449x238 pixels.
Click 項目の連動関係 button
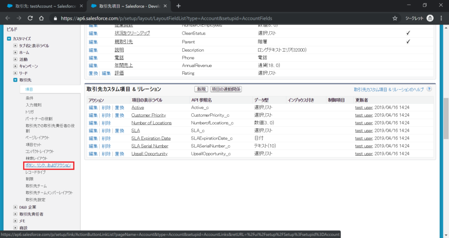[x=226, y=89]
